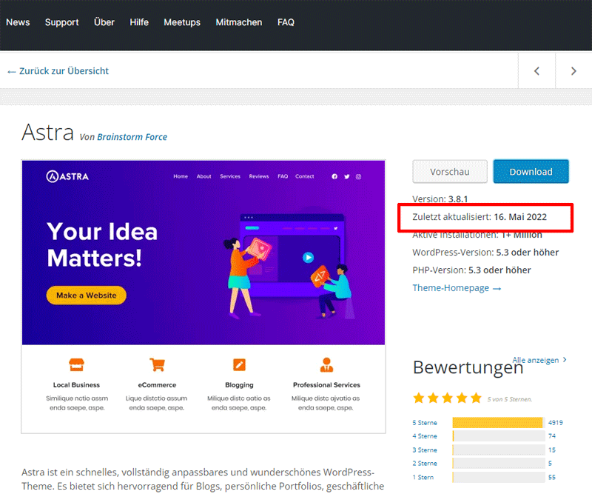This screenshot has width=592, height=494.
Task: Click Alle anzeigen ratings link
Action: point(539,360)
